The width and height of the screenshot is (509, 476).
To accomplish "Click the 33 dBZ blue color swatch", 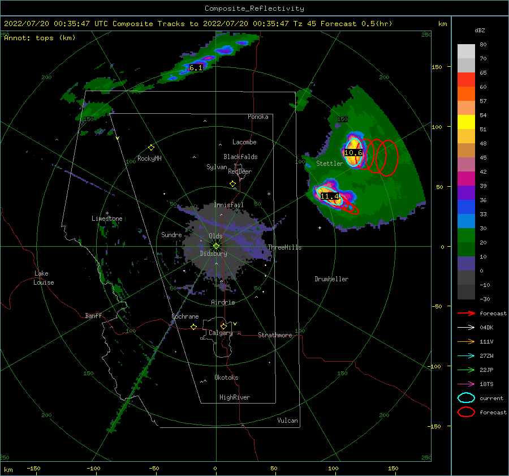I will click(466, 221).
